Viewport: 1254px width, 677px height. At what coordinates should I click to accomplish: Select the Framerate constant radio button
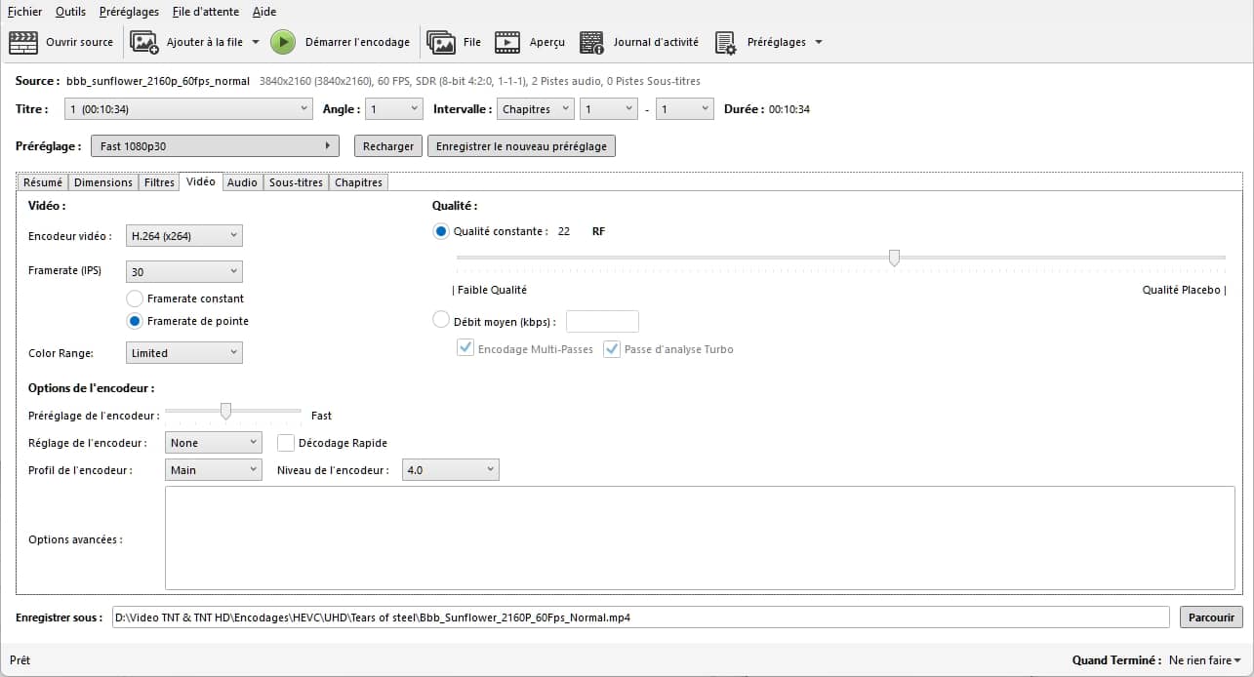pos(136,299)
